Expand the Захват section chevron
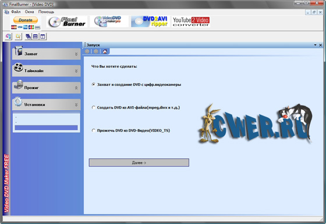Screen dimensions: 326x224 tap(76, 54)
